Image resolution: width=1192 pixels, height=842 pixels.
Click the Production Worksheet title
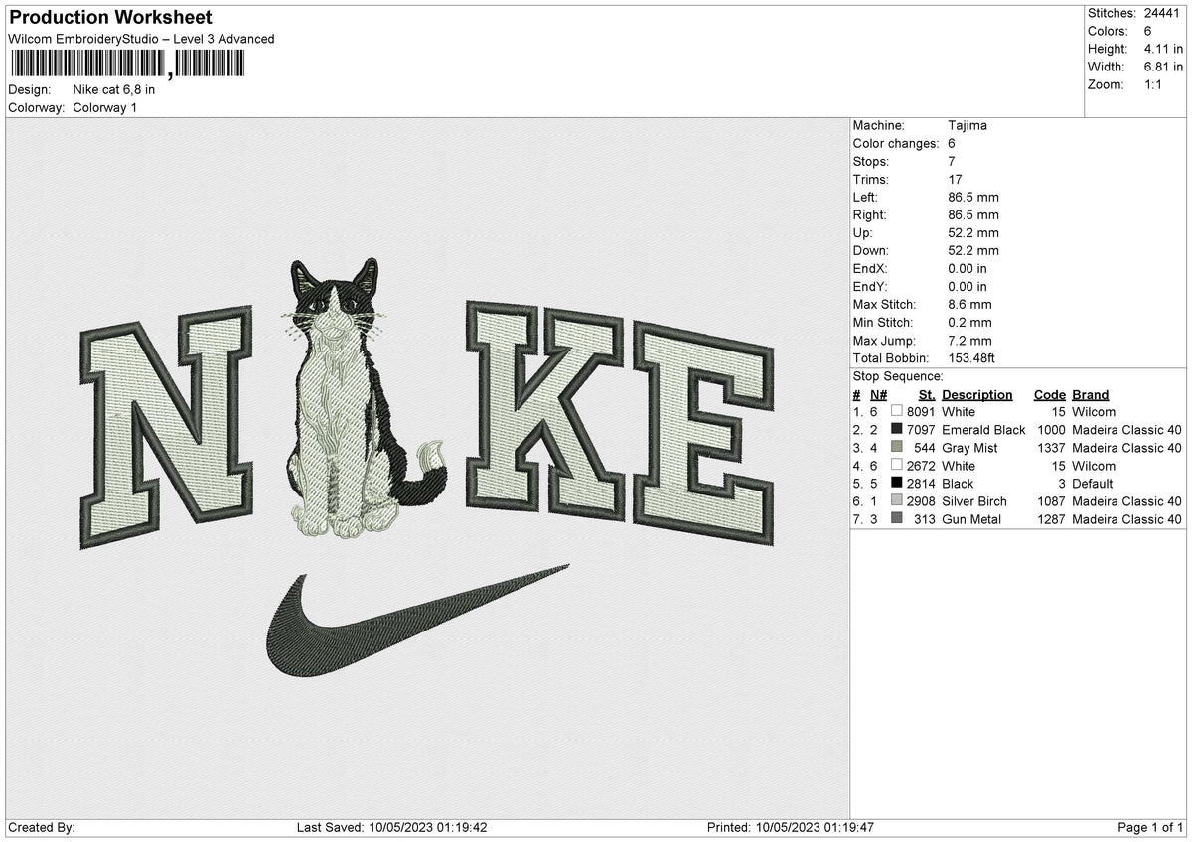pos(109,17)
